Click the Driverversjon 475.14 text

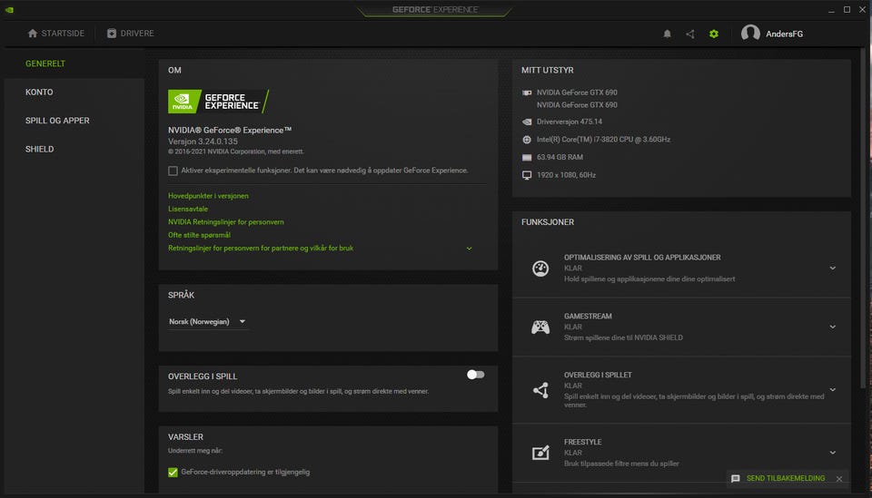click(569, 122)
